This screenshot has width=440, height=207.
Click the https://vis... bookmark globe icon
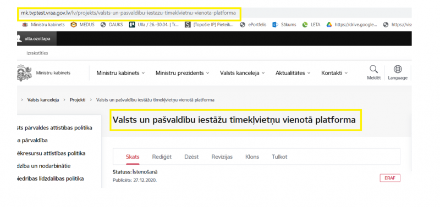pyautogui.click(x=386, y=25)
